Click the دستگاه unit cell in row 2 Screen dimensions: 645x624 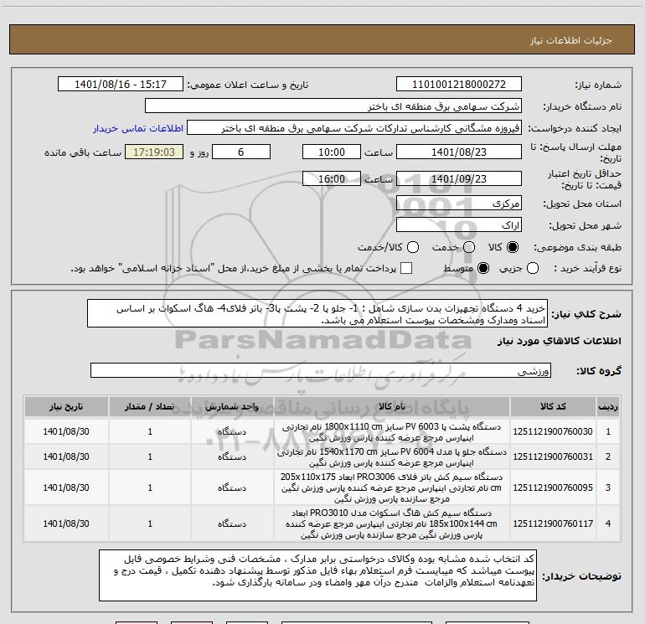pos(232,456)
